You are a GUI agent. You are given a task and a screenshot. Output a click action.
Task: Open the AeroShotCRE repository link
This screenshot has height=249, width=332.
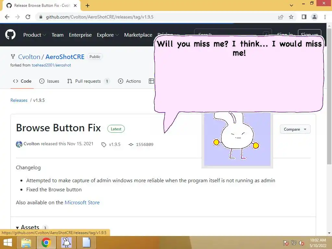65,57
